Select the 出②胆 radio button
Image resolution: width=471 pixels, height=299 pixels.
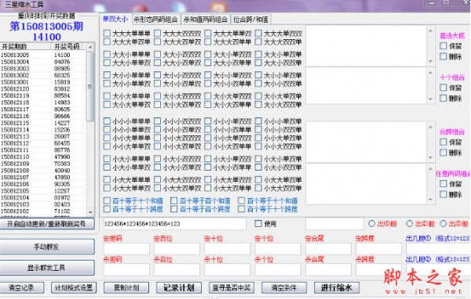pos(410,224)
